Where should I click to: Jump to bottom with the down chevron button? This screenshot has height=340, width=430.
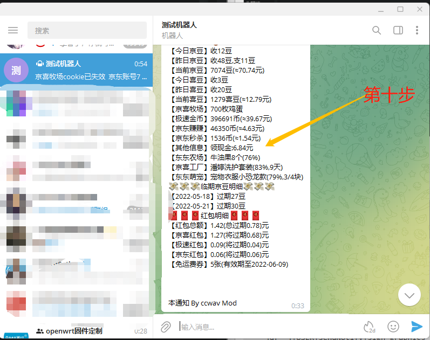(x=409, y=295)
